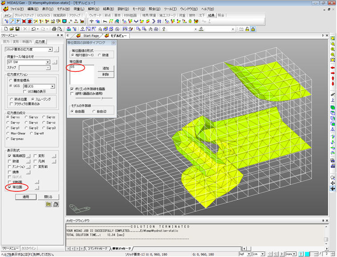This screenshot has height=257, width=337.
Task: Click the undo arrow icon
Action: click(x=33, y=29)
